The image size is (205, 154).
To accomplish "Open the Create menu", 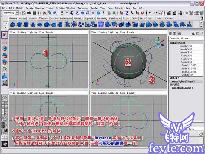I will tap(29, 8).
